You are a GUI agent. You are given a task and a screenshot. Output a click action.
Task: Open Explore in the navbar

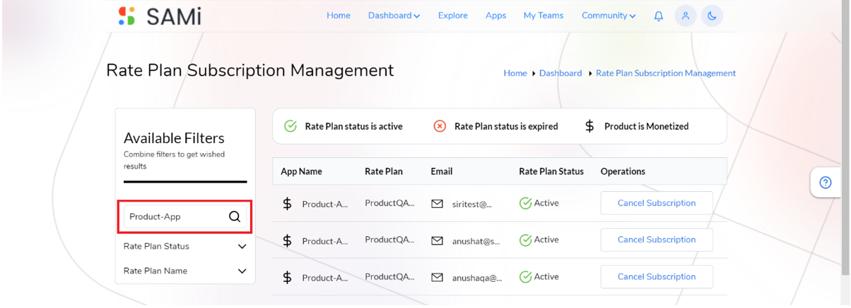[453, 16]
